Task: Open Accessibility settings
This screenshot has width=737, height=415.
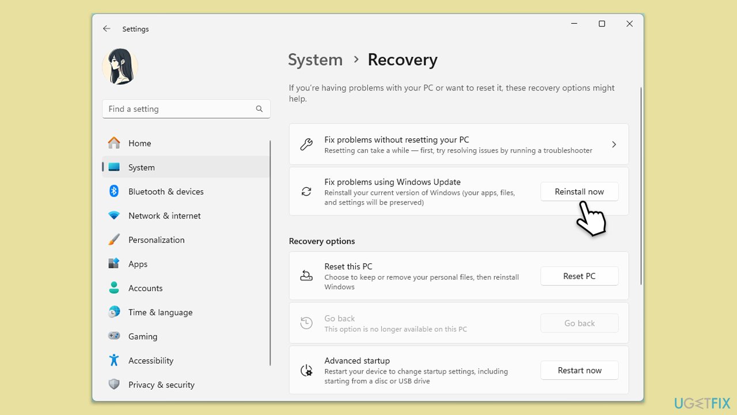Action: point(151,361)
